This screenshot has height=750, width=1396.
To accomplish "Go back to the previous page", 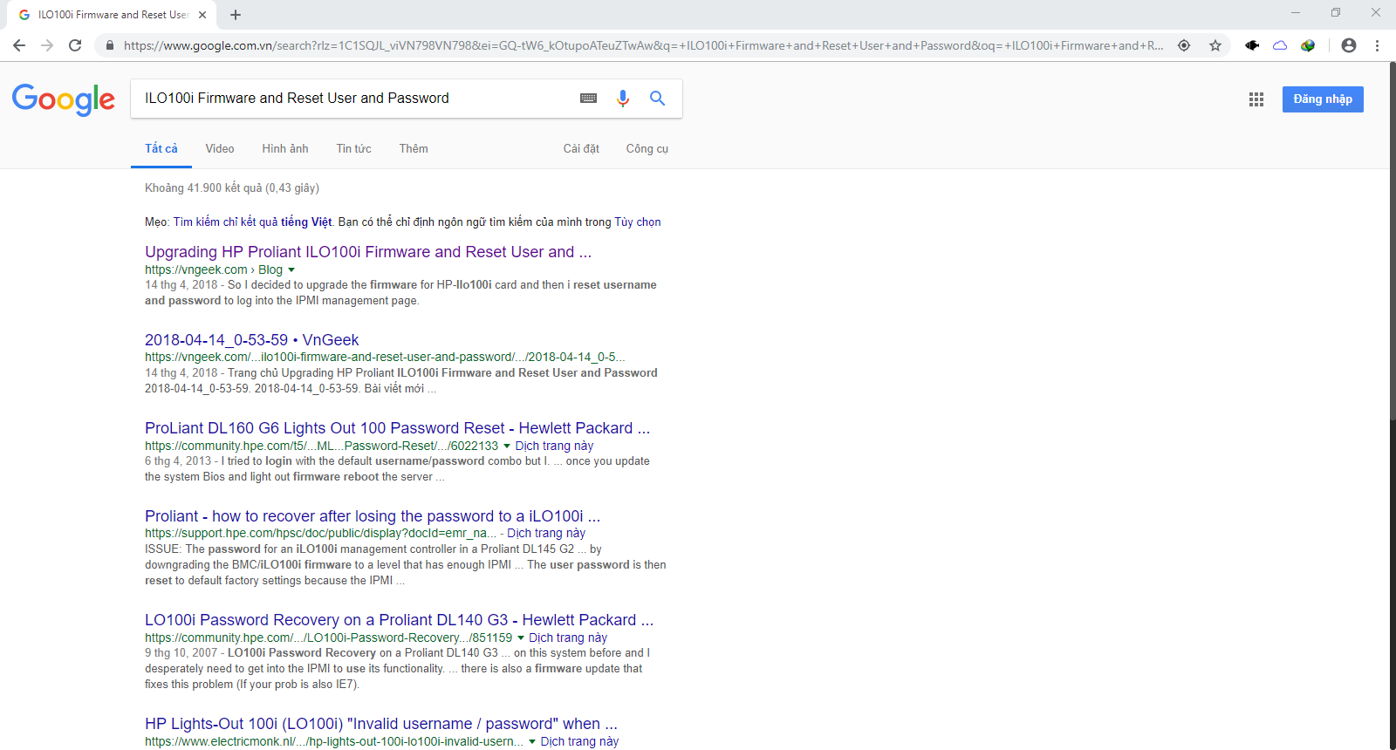I will point(19,45).
